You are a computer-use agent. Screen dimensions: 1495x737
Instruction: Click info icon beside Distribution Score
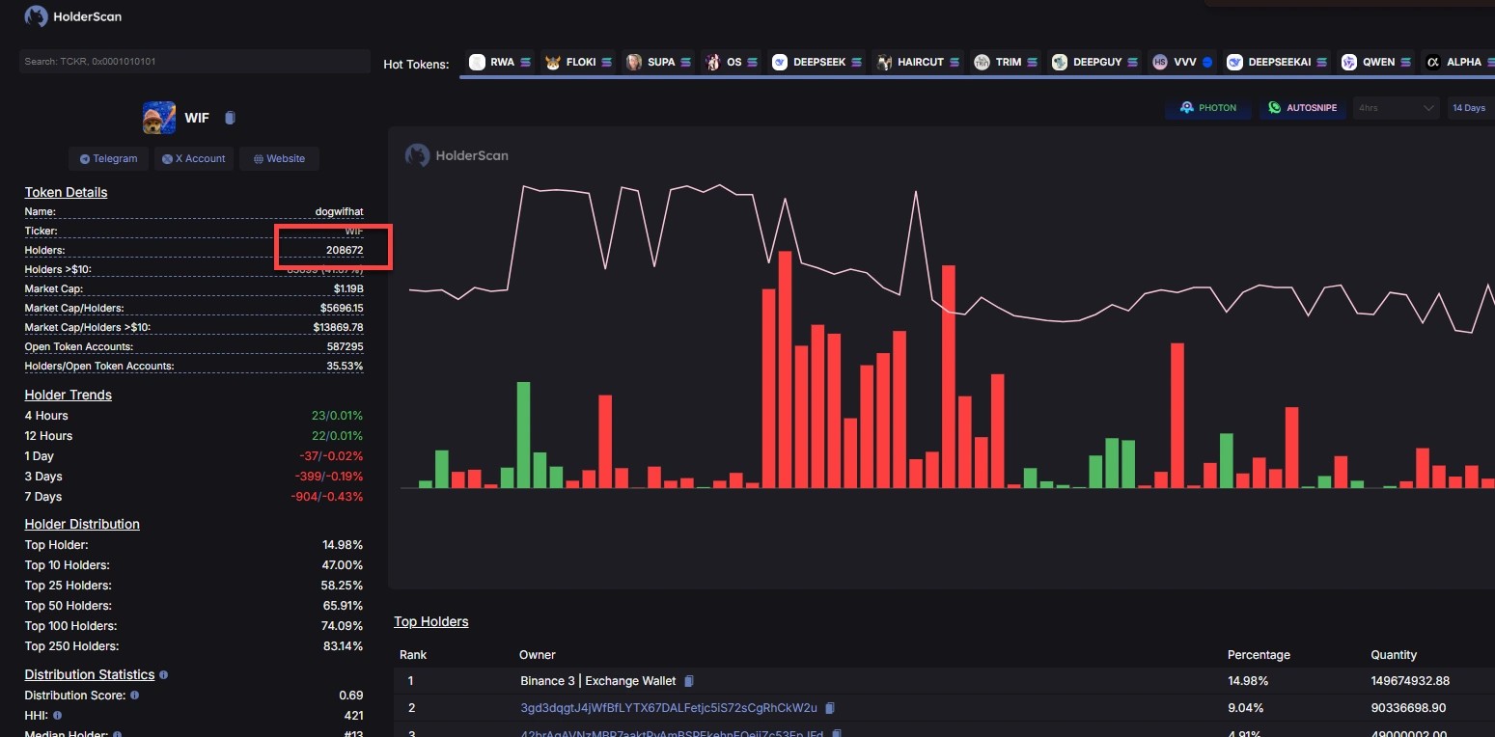pyautogui.click(x=134, y=695)
